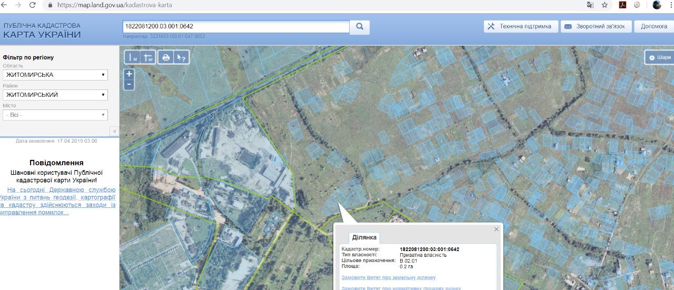674x290 pixels.
Task: Click the 0.2 га area value
Action: pyautogui.click(x=407, y=266)
